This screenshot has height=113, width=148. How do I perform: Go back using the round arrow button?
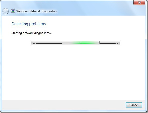[x=6, y=11]
